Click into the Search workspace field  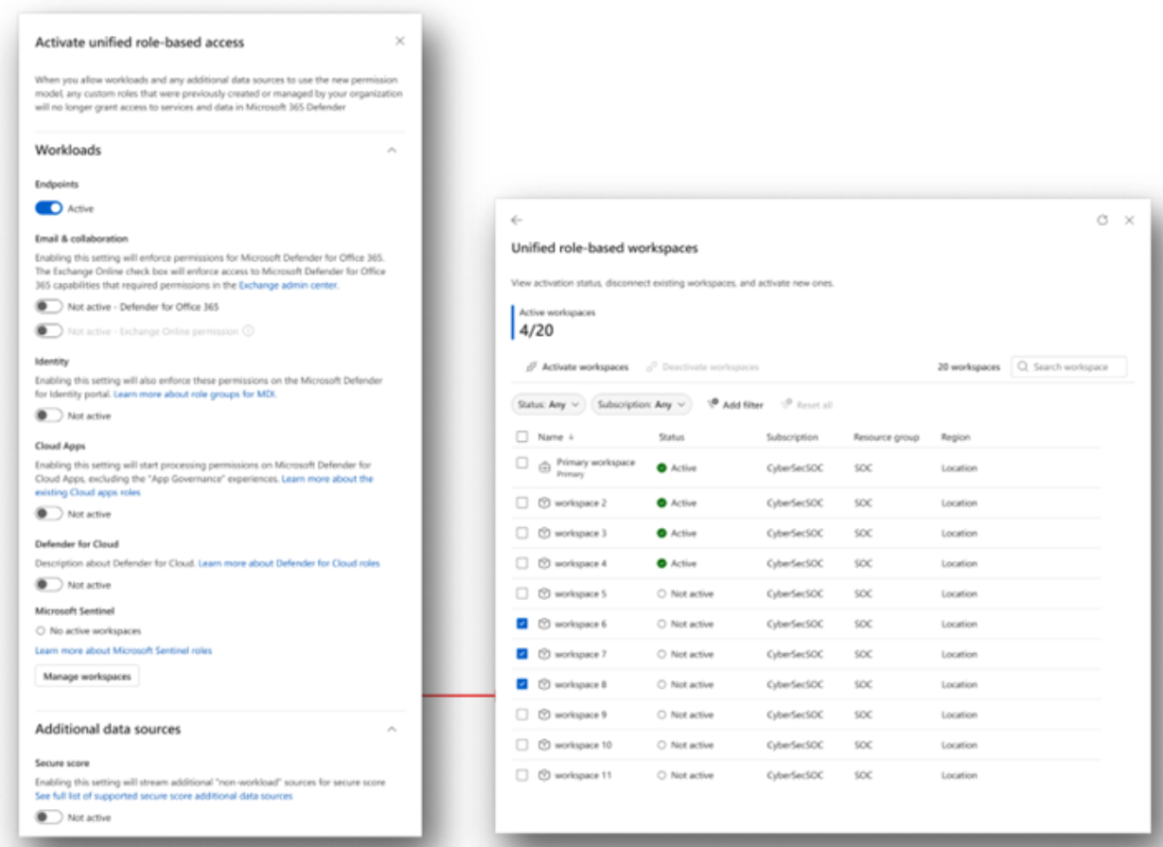click(x=1069, y=366)
